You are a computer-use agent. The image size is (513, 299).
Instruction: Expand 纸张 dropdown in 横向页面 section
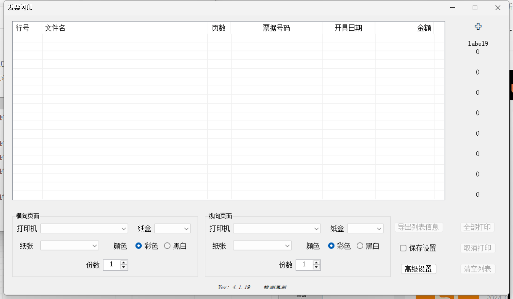click(70, 246)
